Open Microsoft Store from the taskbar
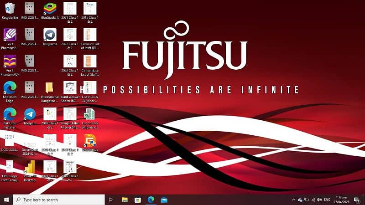Viewport: 365px width, 205px height. [x=138, y=200]
